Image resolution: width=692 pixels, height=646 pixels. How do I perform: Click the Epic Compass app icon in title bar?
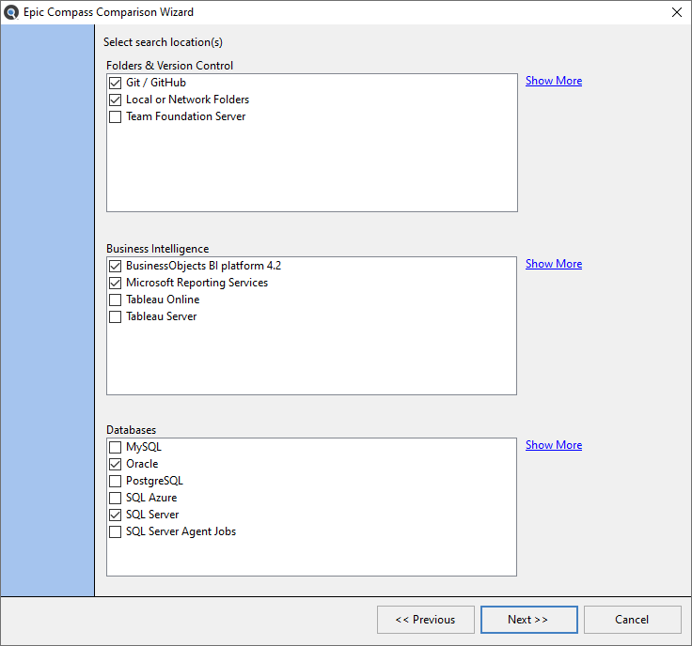(x=11, y=12)
